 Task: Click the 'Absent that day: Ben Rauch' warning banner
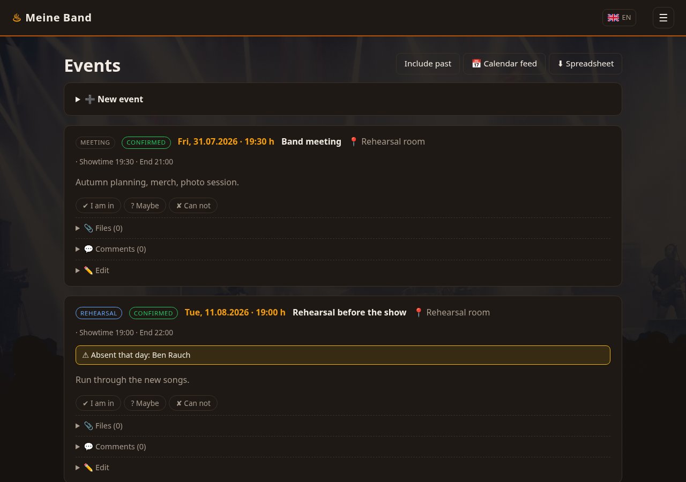pos(343,355)
